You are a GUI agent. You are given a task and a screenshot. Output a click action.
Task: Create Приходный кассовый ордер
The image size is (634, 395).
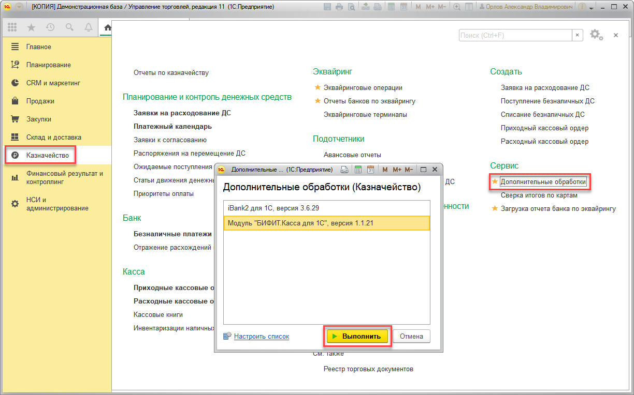(544, 128)
